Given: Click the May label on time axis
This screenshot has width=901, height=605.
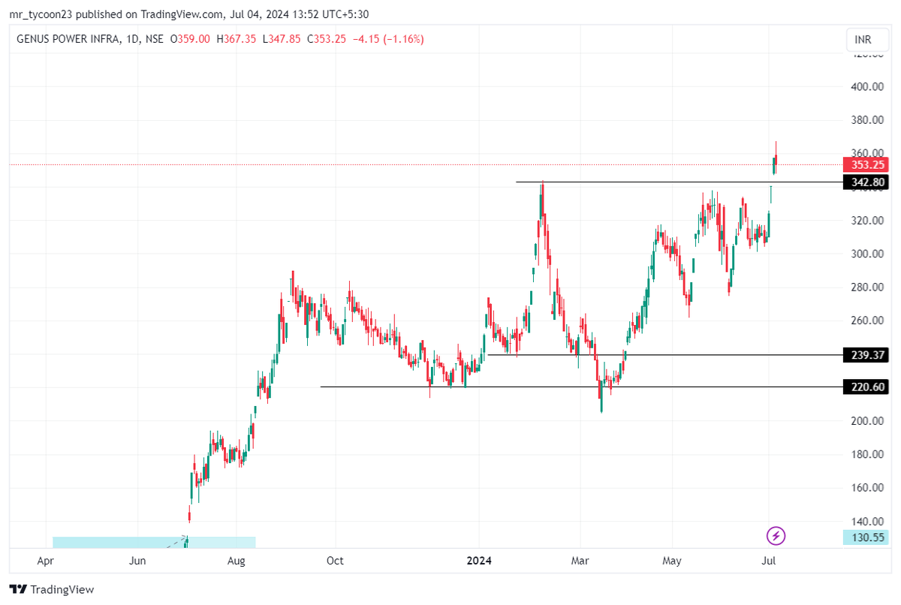Looking at the screenshot, I should pos(672,561).
